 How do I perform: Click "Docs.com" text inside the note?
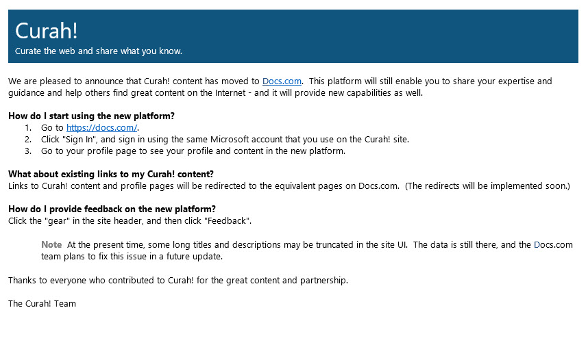[553, 245]
